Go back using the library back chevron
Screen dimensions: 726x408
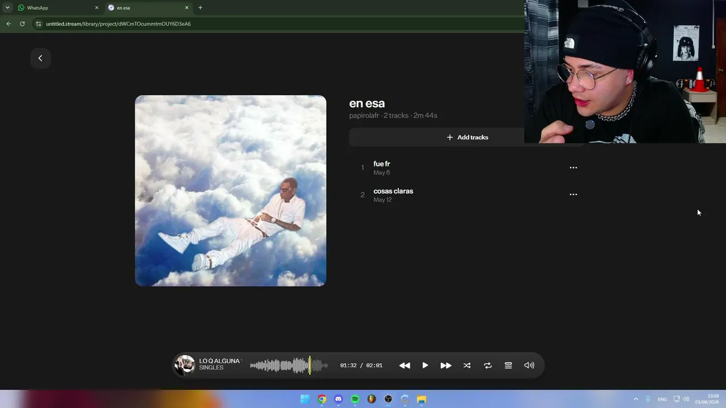tap(40, 58)
